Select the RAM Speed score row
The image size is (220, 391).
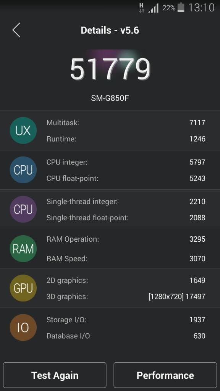(x=126, y=259)
